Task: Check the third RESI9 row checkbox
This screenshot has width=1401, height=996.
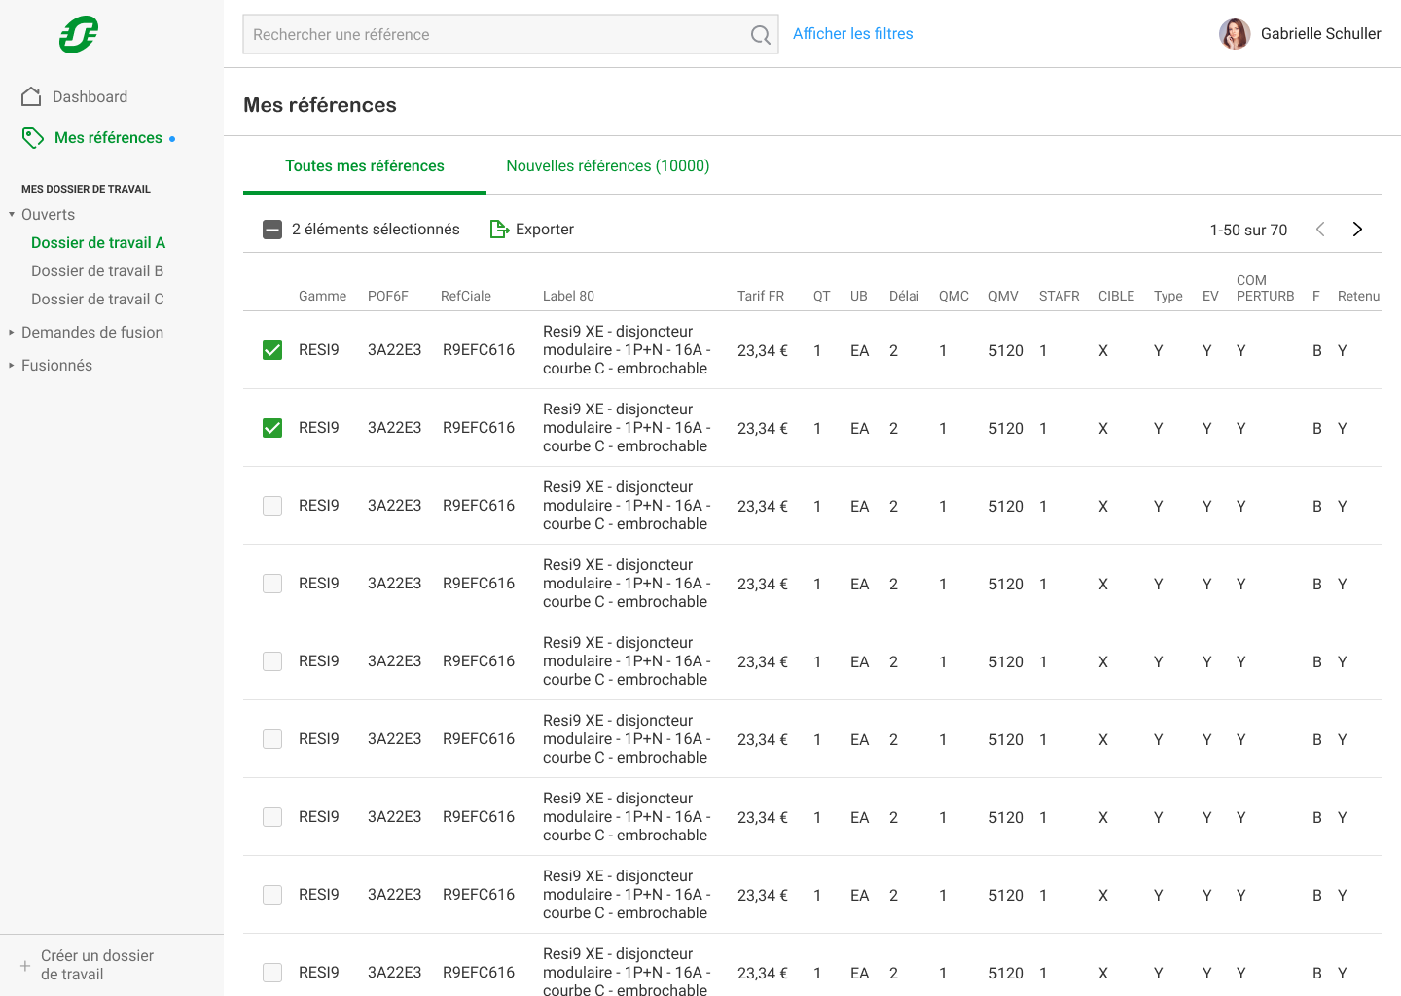Action: coord(272,506)
